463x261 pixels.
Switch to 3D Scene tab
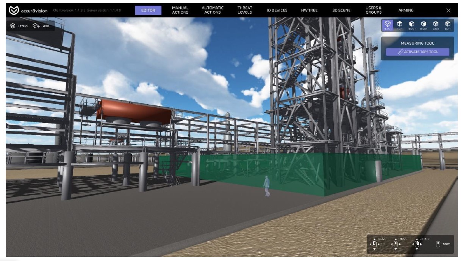pyautogui.click(x=341, y=10)
